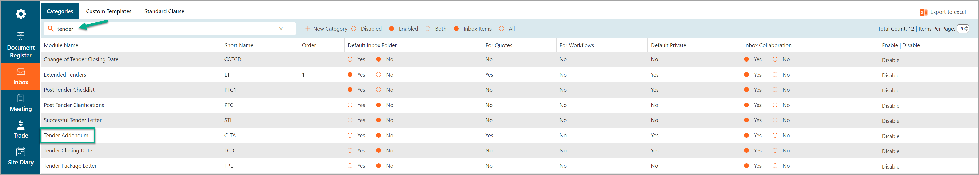This screenshot has height=175, width=979.
Task: Go to the Inbox module
Action: click(21, 76)
